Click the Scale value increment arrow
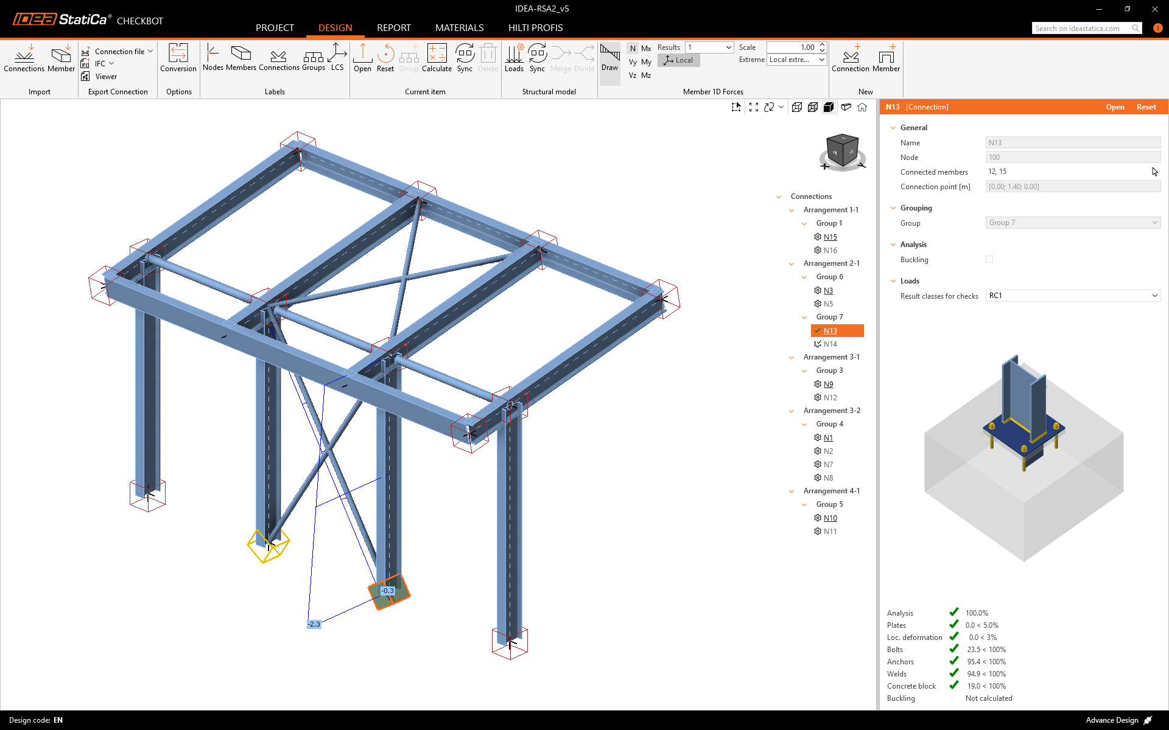This screenshot has width=1169, height=730. pos(822,44)
